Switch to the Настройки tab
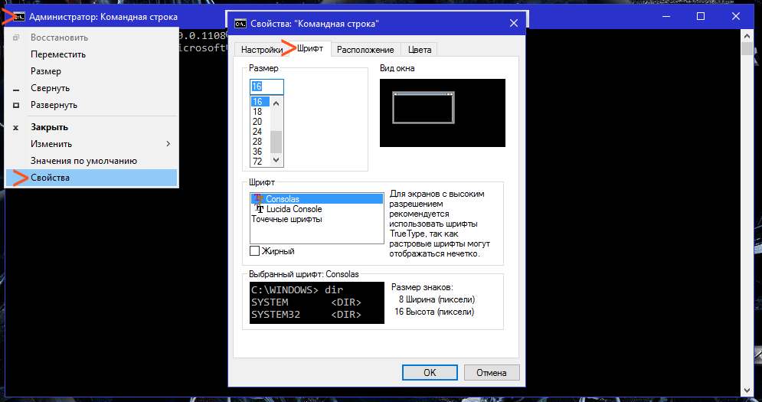Screen dimensions: 762x402 261,50
